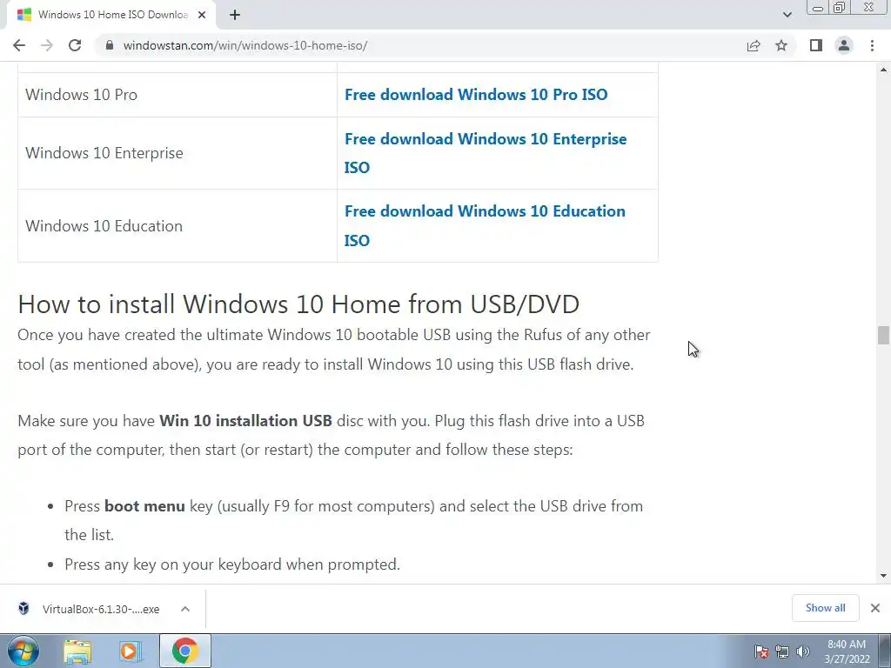Click the How to install Windows 10 Home heading
The height and width of the screenshot is (668, 891).
pos(298,304)
